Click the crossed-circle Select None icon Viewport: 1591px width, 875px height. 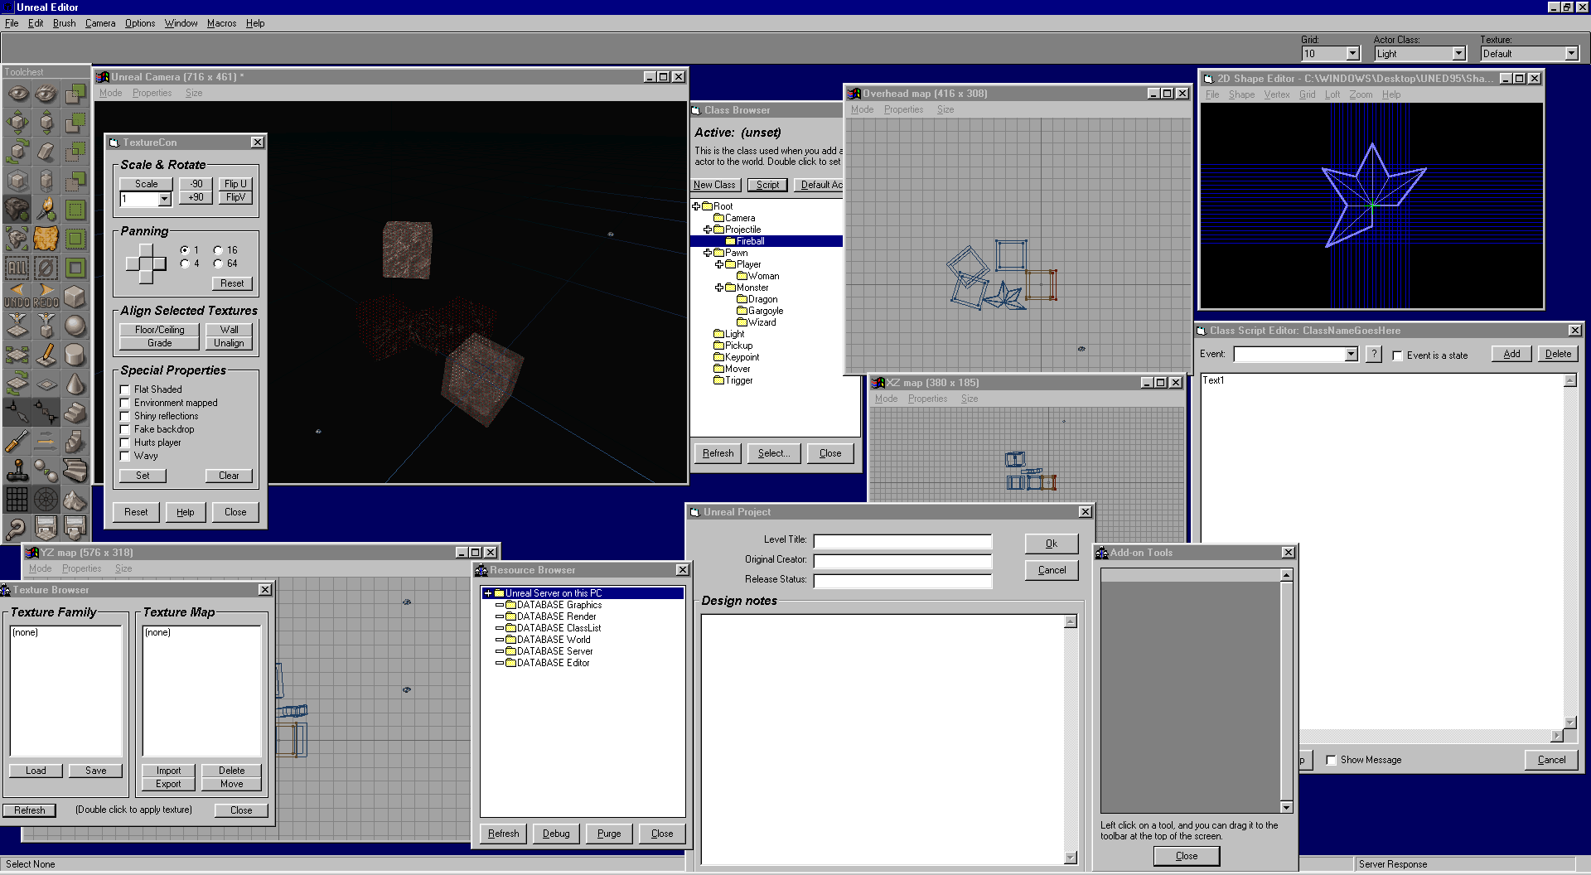pyautogui.click(x=46, y=268)
